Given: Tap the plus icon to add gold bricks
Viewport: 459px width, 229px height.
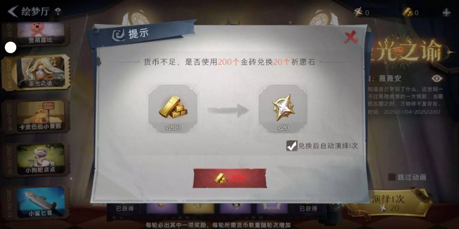Looking at the screenshot, I should tap(447, 13).
